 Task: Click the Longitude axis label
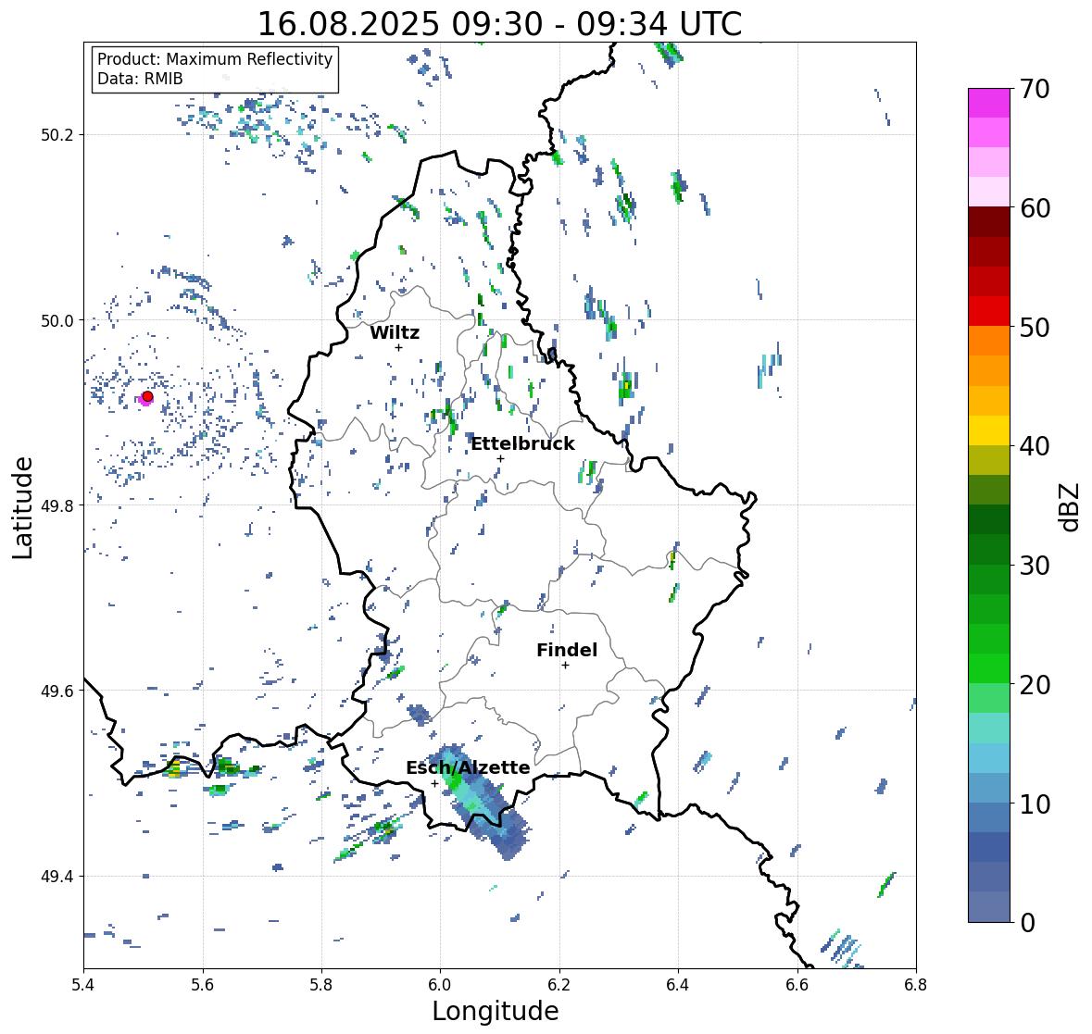[496, 1011]
